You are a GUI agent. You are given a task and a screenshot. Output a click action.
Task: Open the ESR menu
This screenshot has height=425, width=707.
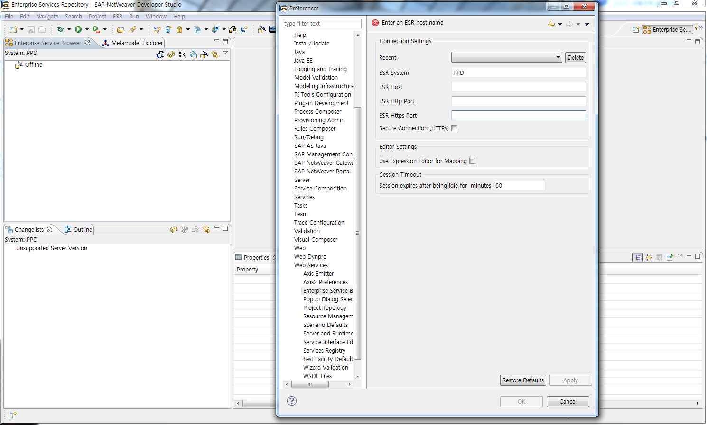click(x=118, y=17)
